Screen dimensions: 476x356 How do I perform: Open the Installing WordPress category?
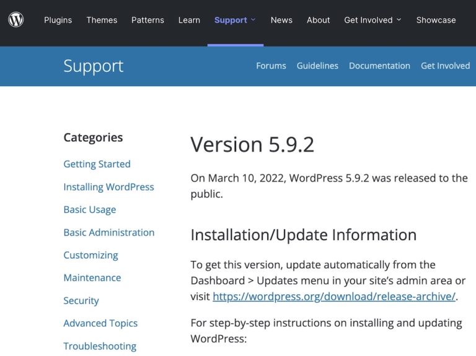point(108,187)
